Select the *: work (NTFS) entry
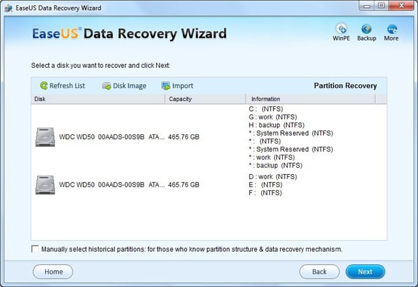The image size is (418, 287). 272,157
